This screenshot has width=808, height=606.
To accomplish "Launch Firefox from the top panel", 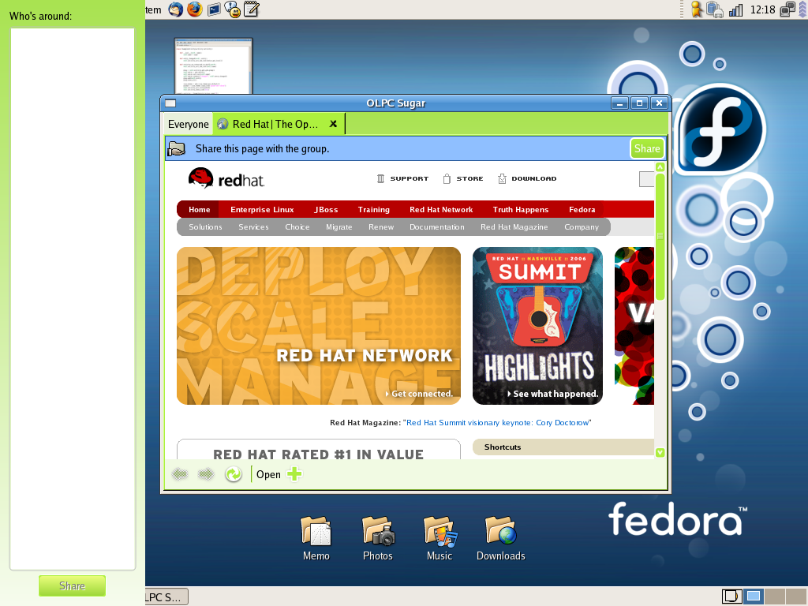I will click(x=194, y=9).
